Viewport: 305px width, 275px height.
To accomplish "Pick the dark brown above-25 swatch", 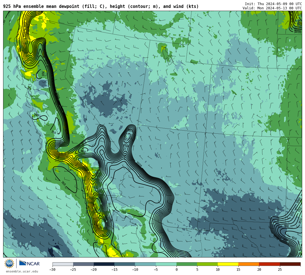I will [290, 264].
